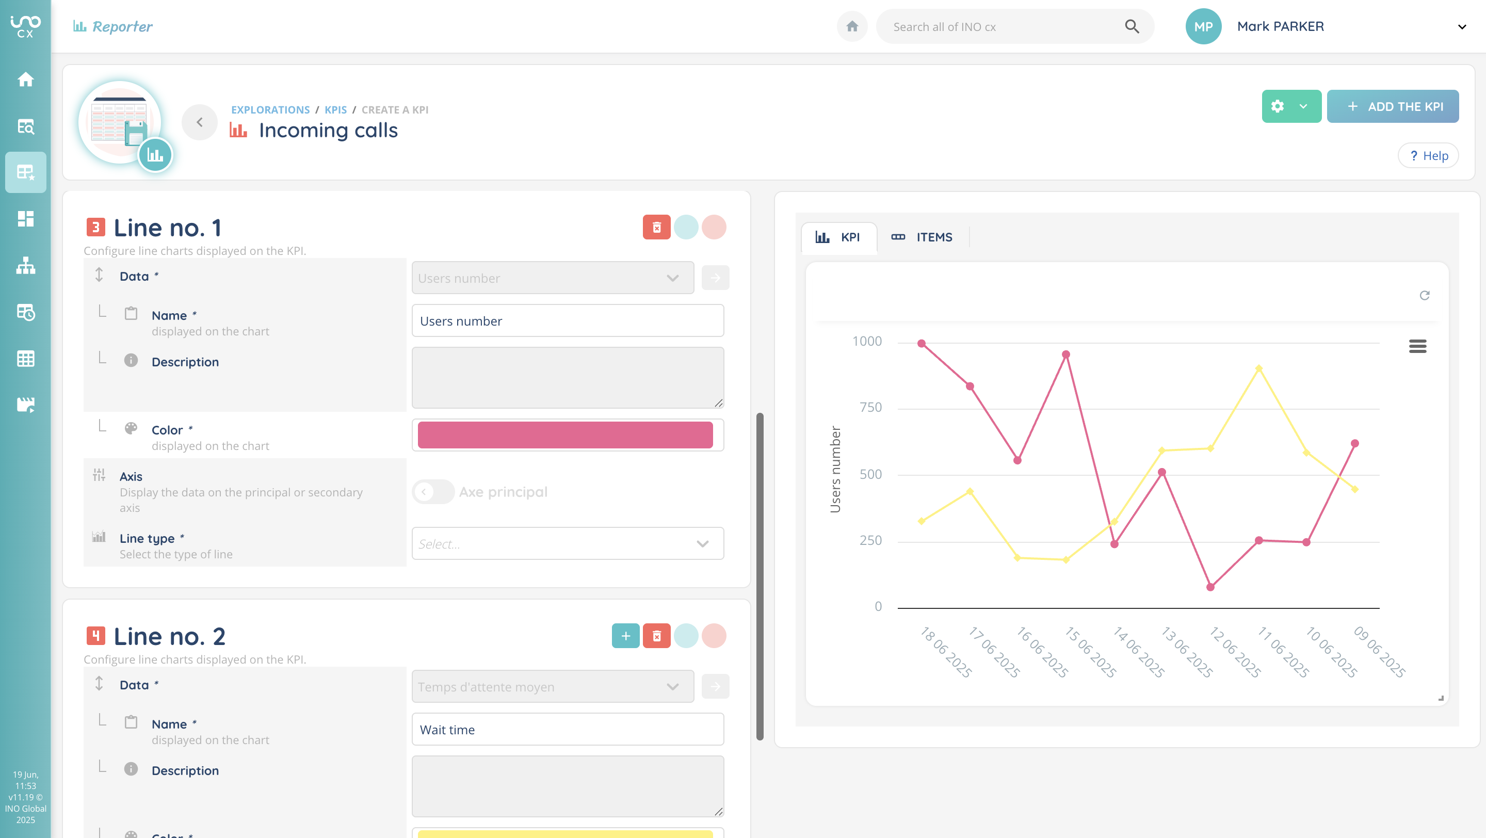Click the ADD THE KPI button
Viewport: 1486px width, 838px height.
coord(1393,106)
